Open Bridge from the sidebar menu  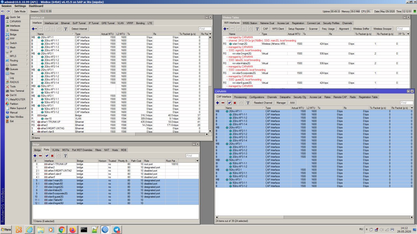[13, 34]
